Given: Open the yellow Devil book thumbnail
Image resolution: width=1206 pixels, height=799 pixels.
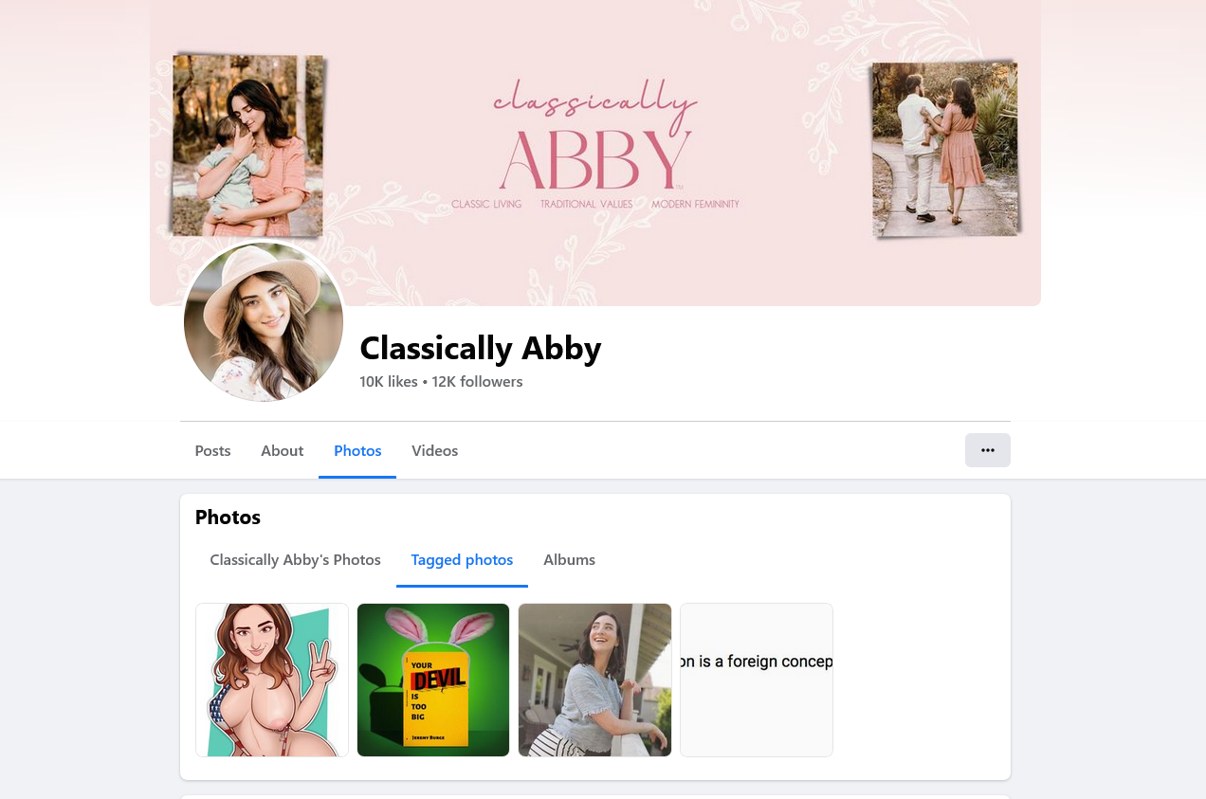Looking at the screenshot, I should coord(433,680).
